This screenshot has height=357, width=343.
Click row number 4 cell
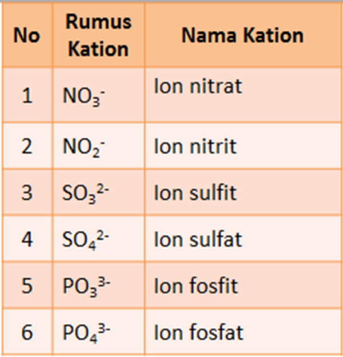(27, 239)
